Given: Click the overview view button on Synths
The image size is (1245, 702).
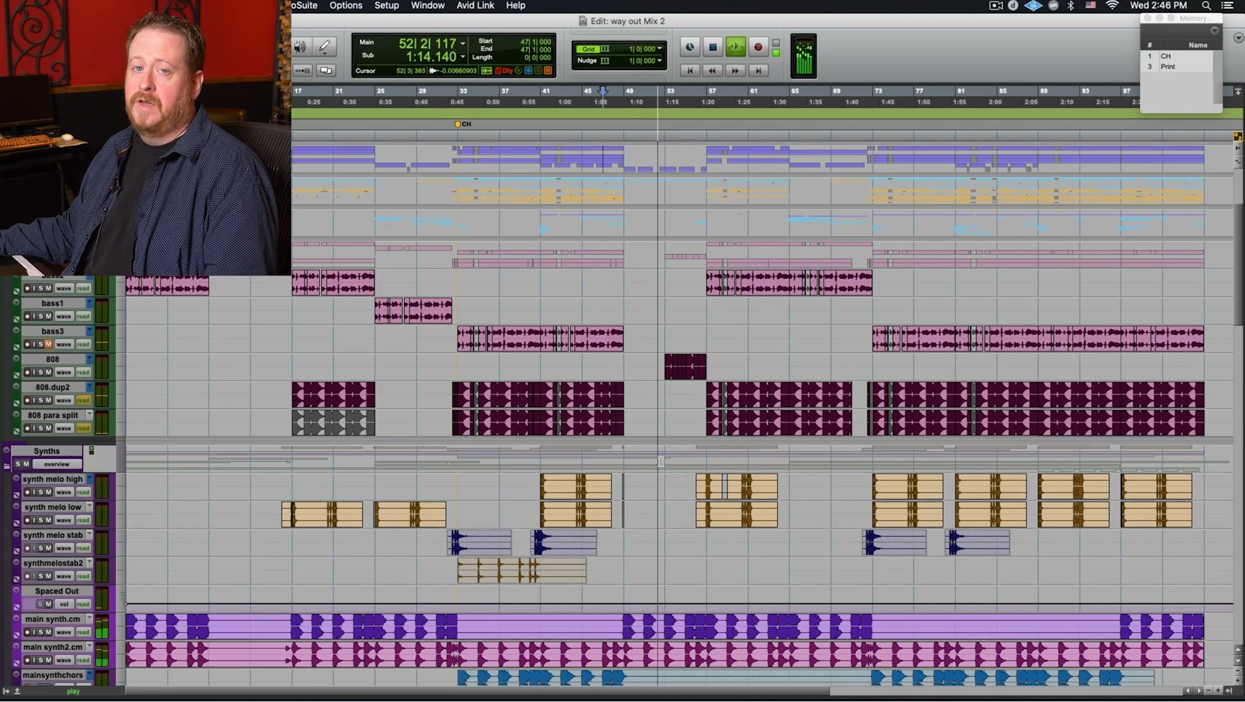Looking at the screenshot, I should coord(57,464).
